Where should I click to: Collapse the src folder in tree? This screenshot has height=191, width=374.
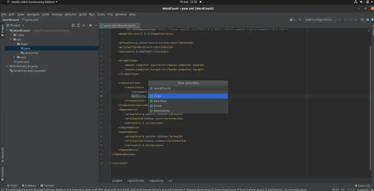11,39
